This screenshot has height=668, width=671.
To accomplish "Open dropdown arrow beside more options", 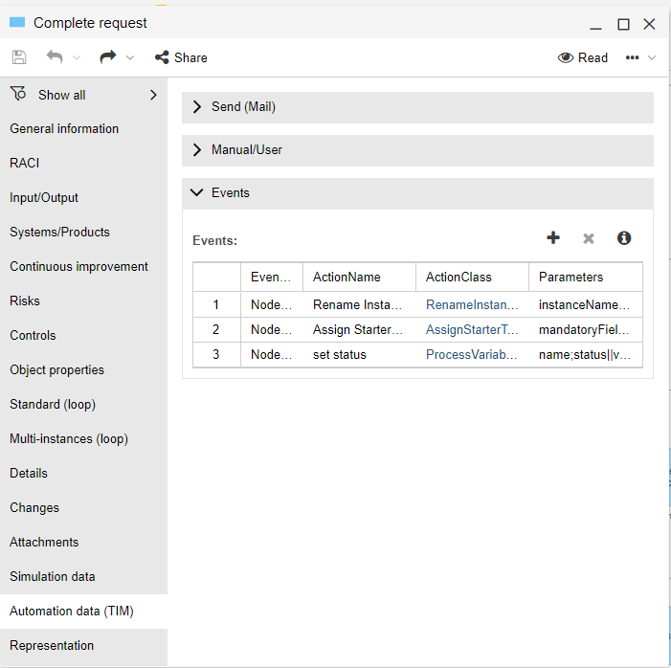I will point(652,57).
